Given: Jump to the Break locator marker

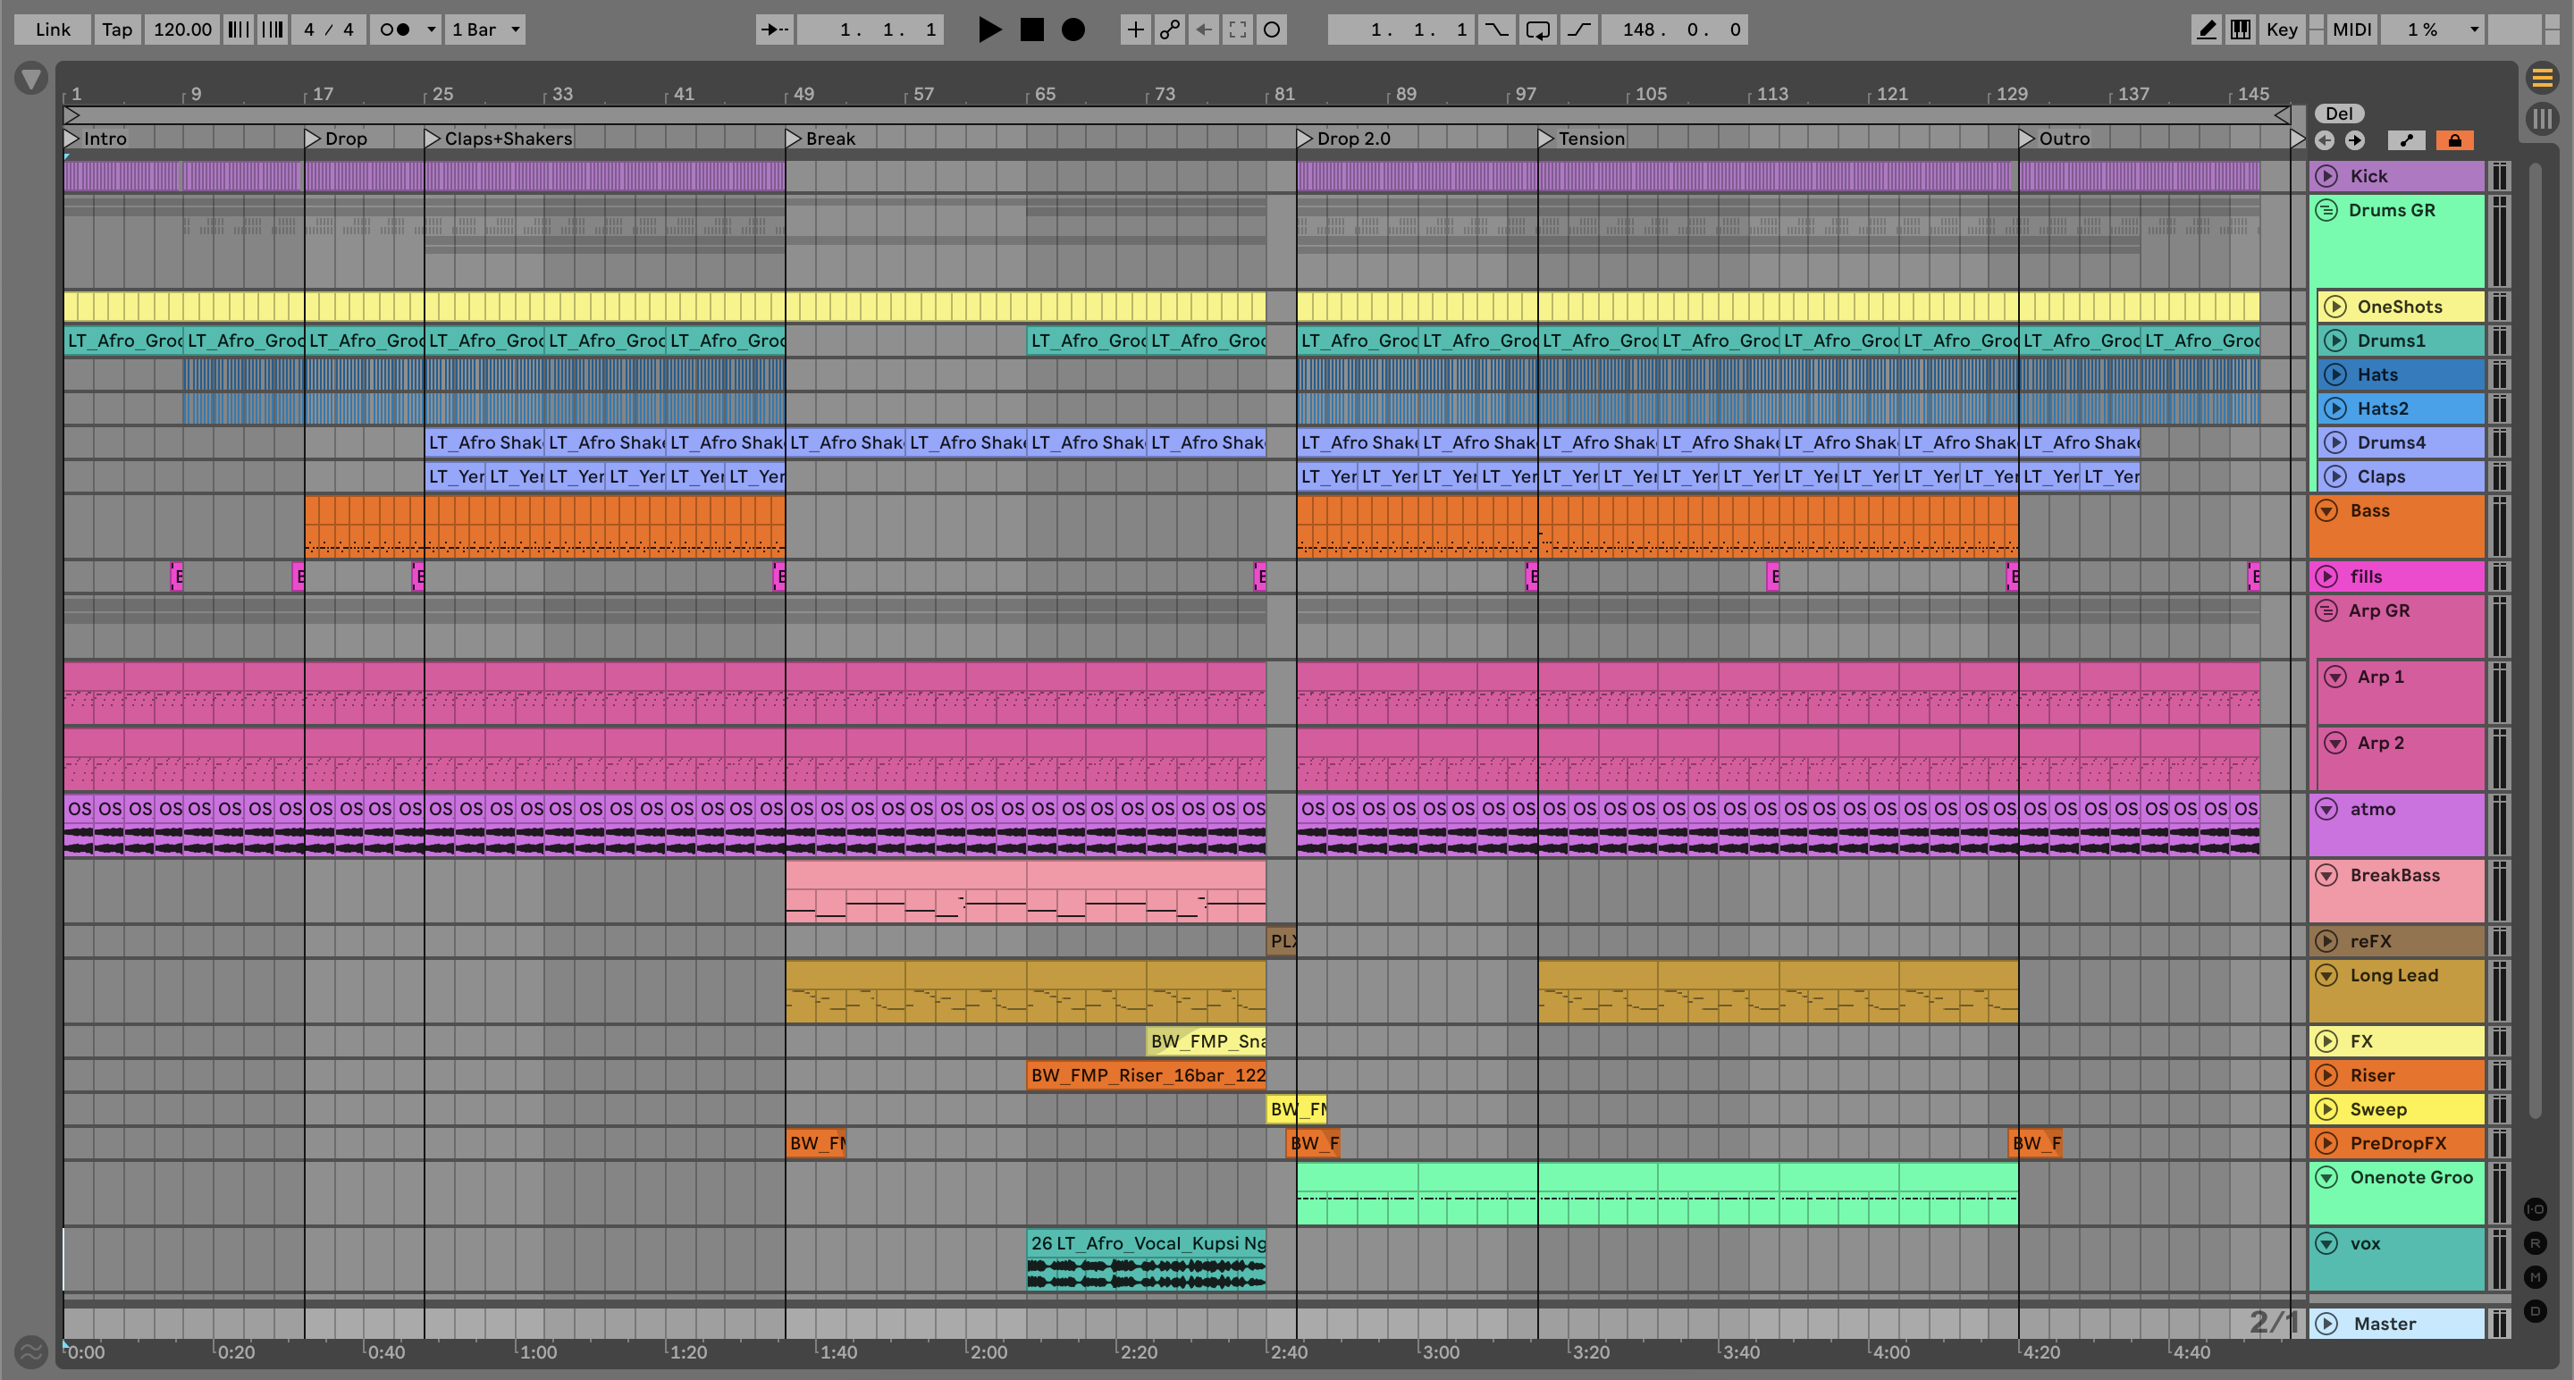Looking at the screenshot, I should [795, 138].
